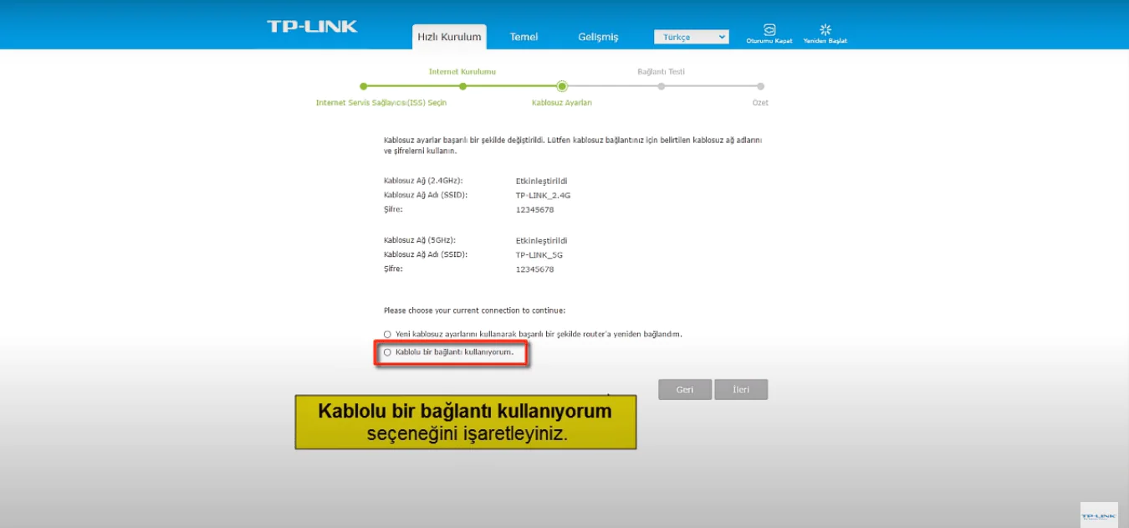The width and height of the screenshot is (1129, 528).
Task: Switch to the Gelişmiş tab
Action: pyautogui.click(x=598, y=37)
